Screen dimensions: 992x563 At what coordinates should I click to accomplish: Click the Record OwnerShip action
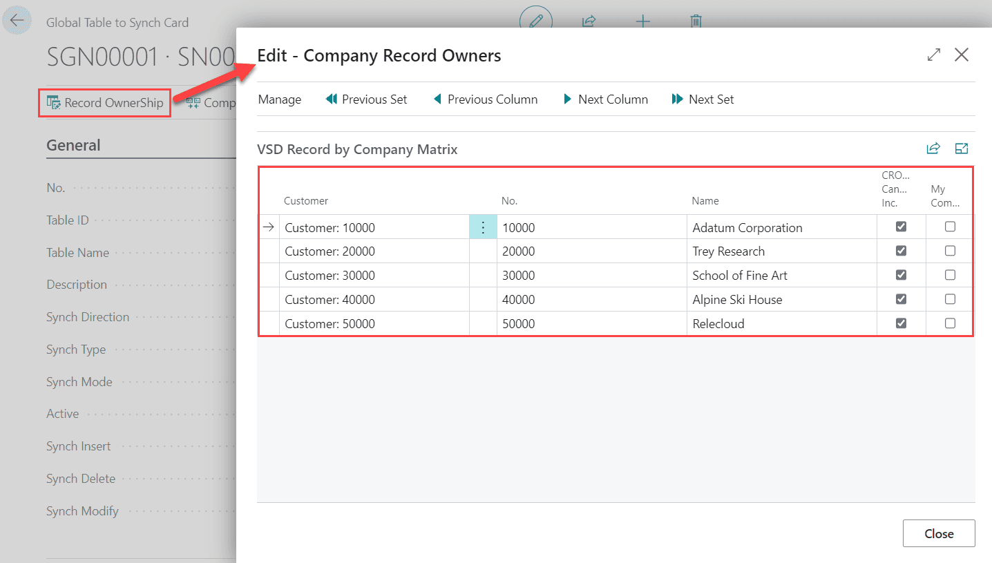click(105, 103)
